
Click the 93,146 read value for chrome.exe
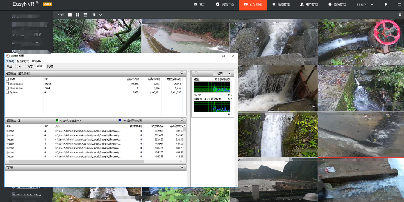(135, 84)
